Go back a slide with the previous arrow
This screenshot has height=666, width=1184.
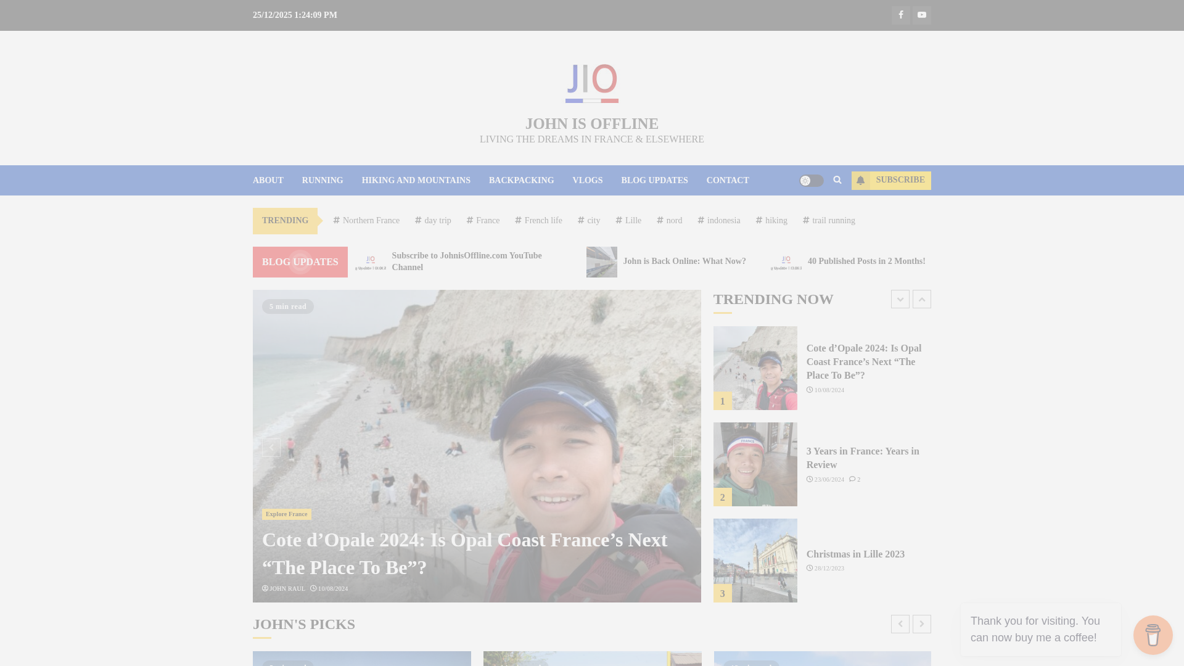271,448
